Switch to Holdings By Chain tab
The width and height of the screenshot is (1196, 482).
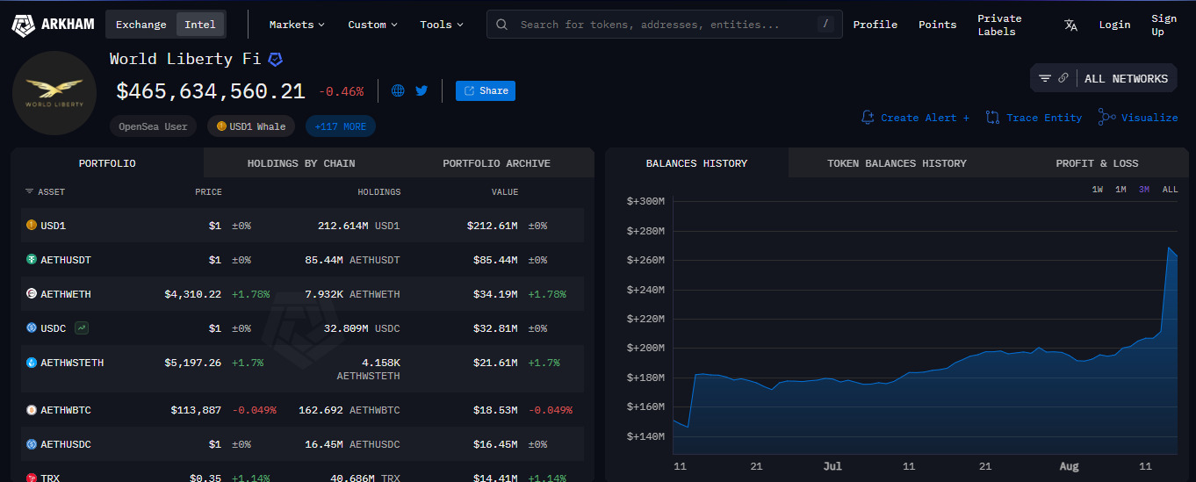301,163
